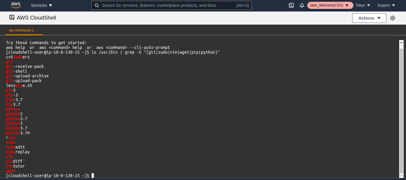Open the Actions dropdown button
The image size is (406, 180).
tap(369, 18)
